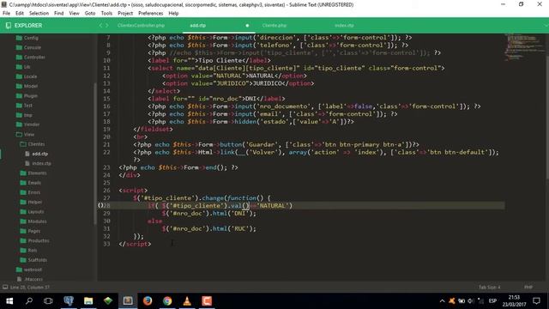Image resolution: width=549 pixels, height=309 pixels.
Task: Open the Tools menu
Action: coord(106,14)
